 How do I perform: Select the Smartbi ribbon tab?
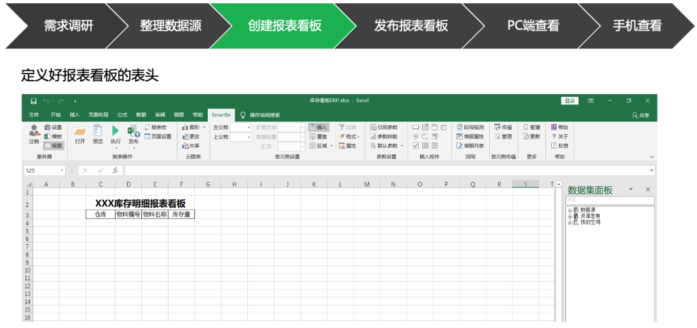pyautogui.click(x=221, y=115)
